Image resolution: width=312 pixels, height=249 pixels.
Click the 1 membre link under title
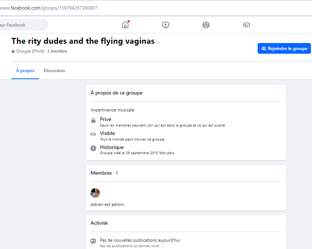tap(57, 51)
